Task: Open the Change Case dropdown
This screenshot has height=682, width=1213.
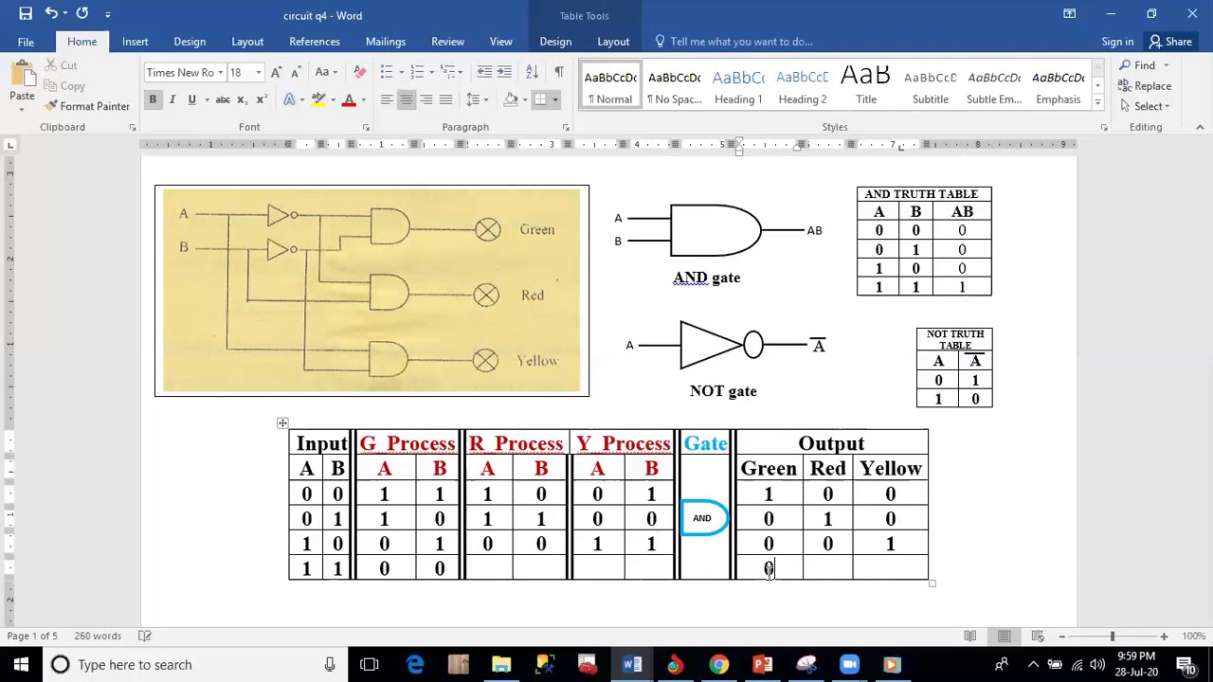Action: (x=326, y=72)
